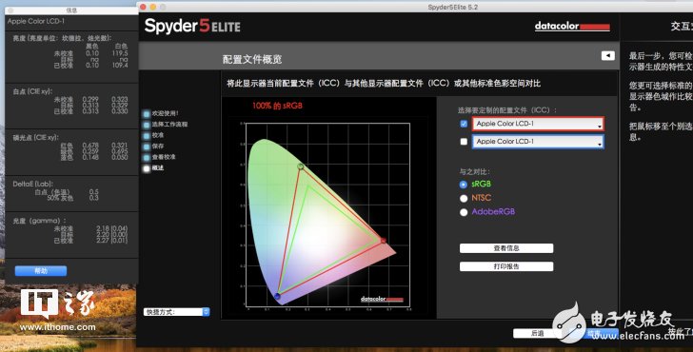Uncheck the first Apple Color LCD-1 profile checkbox
The width and height of the screenshot is (693, 352).
tap(464, 124)
